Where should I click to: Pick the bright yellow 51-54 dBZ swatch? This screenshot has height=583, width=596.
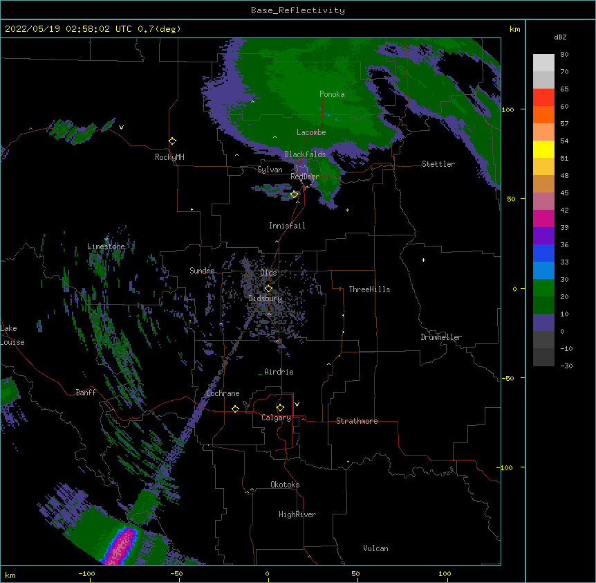543,149
